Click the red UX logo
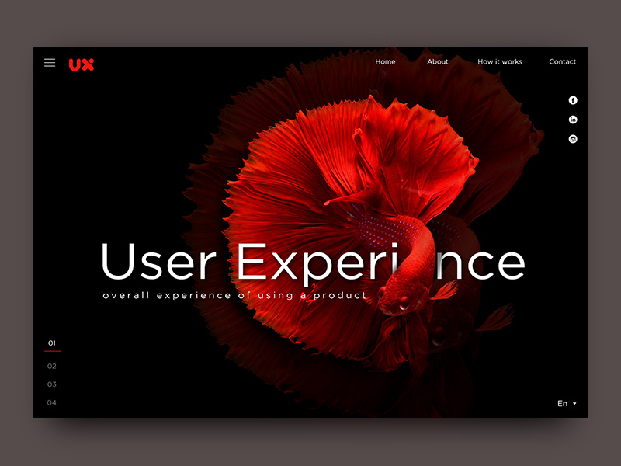 pos(82,64)
